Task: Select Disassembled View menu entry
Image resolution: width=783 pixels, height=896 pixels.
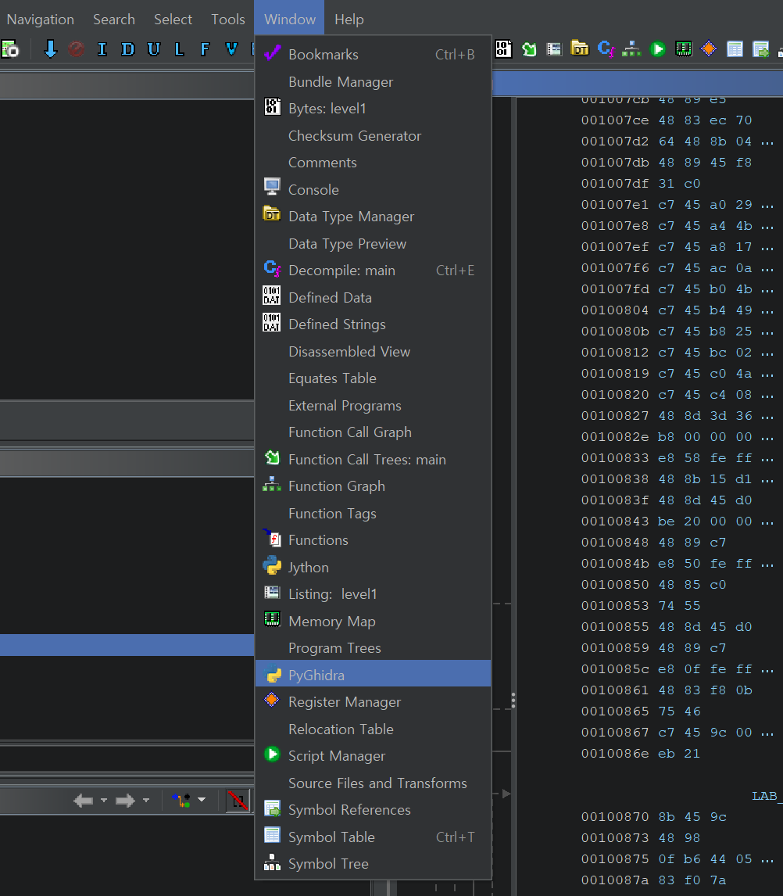Action: (x=373, y=351)
